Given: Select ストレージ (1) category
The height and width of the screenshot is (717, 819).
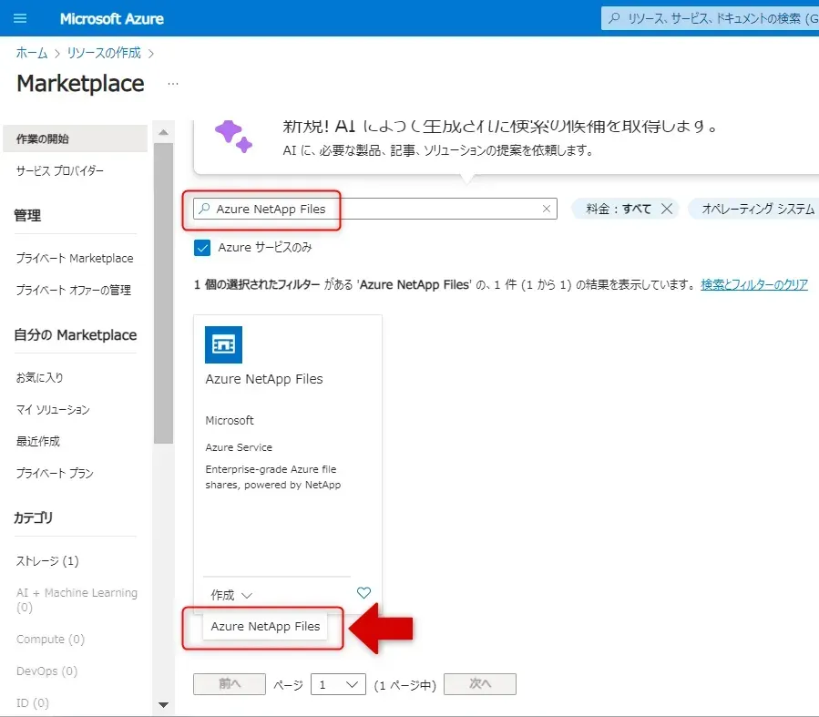Looking at the screenshot, I should click(47, 560).
